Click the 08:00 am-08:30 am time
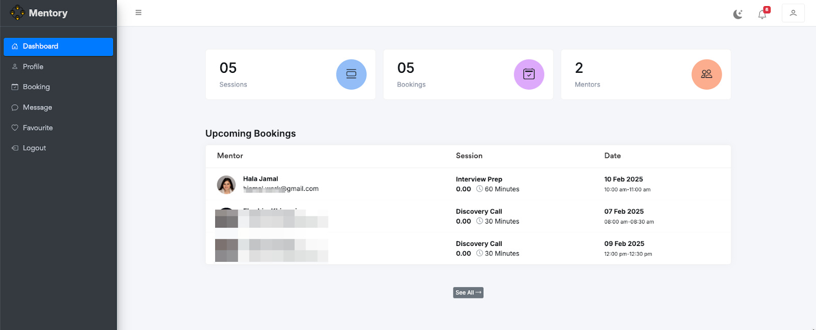Image resolution: width=816 pixels, height=330 pixels. 629,222
